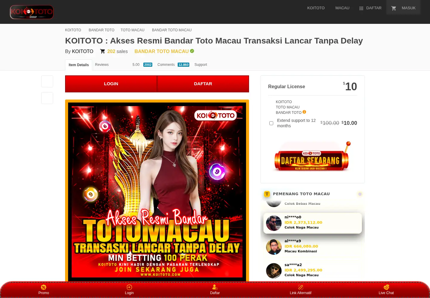Click the Login icon in bottom bar

click(129, 287)
